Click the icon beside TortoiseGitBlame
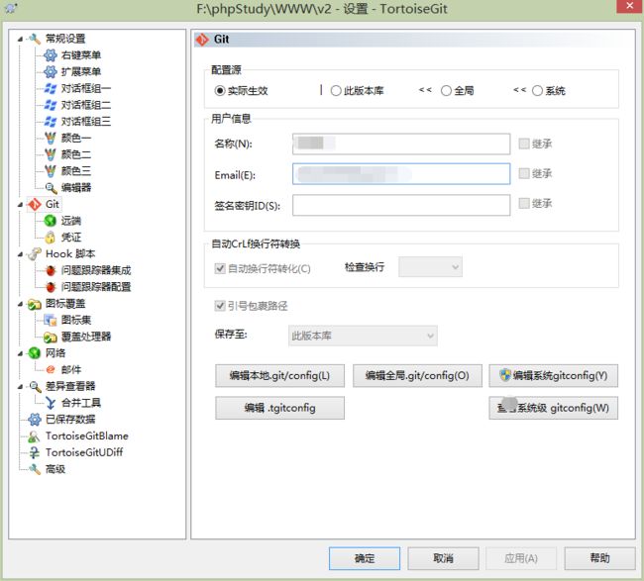Image resolution: width=644 pixels, height=581 pixels. (35, 436)
